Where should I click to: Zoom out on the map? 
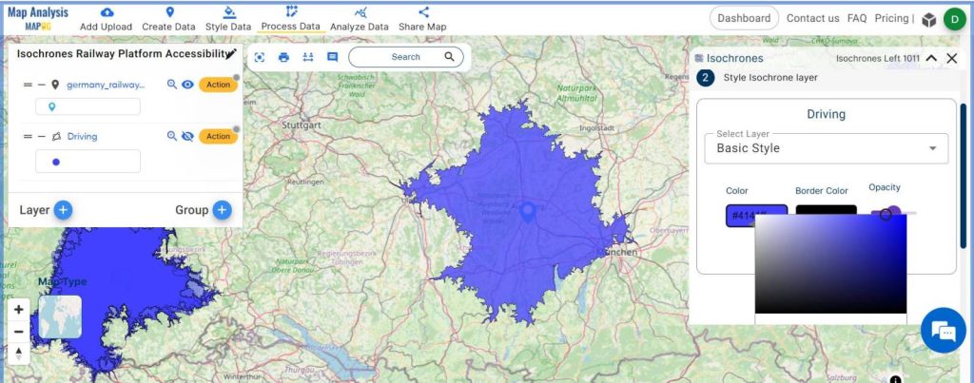pos(19,332)
